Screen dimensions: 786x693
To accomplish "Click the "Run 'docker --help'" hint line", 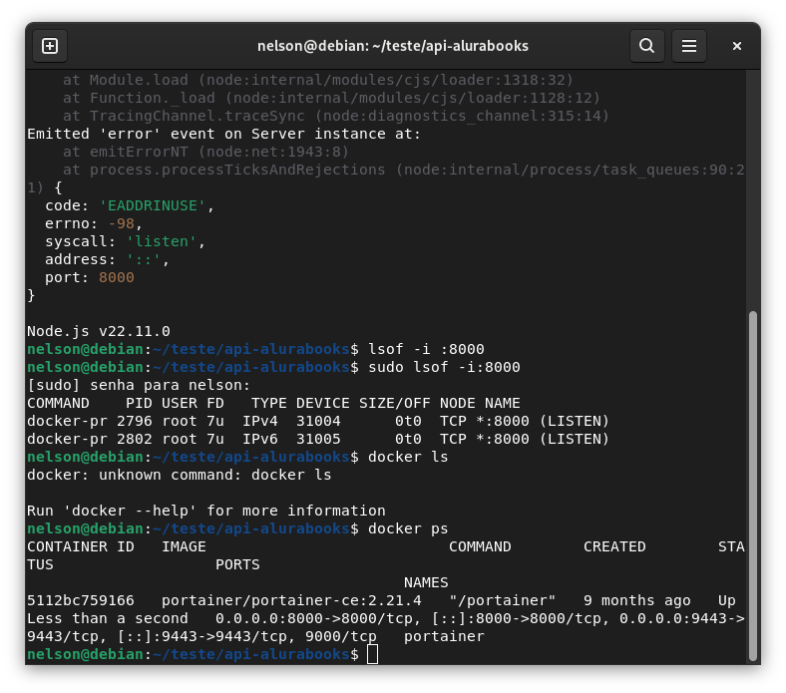I will pos(206,511).
